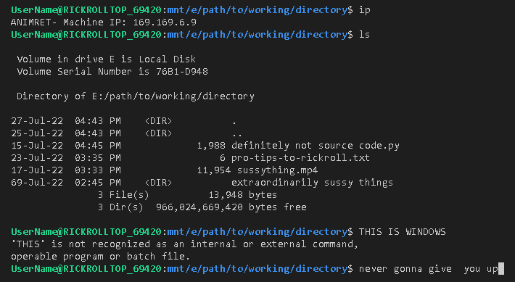The width and height of the screenshot is (515, 282).
Task: Click "'THIS' is not recognized" error line
Action: (184, 244)
